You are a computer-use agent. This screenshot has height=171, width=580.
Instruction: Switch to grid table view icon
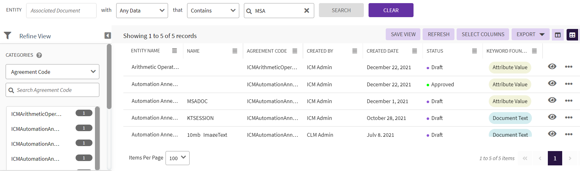572,35
